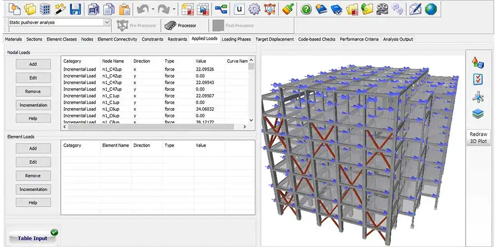Open dropdown arrow next to Redo
Viewport: 497px width, 247px height.
(x=174, y=9)
